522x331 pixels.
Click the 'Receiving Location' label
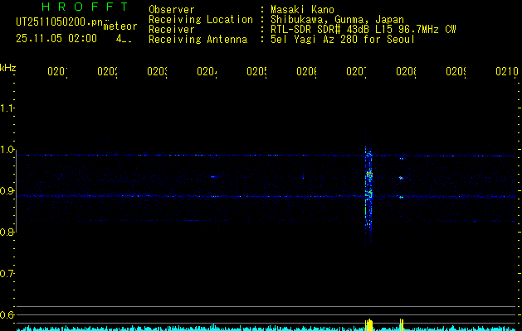[x=201, y=20]
